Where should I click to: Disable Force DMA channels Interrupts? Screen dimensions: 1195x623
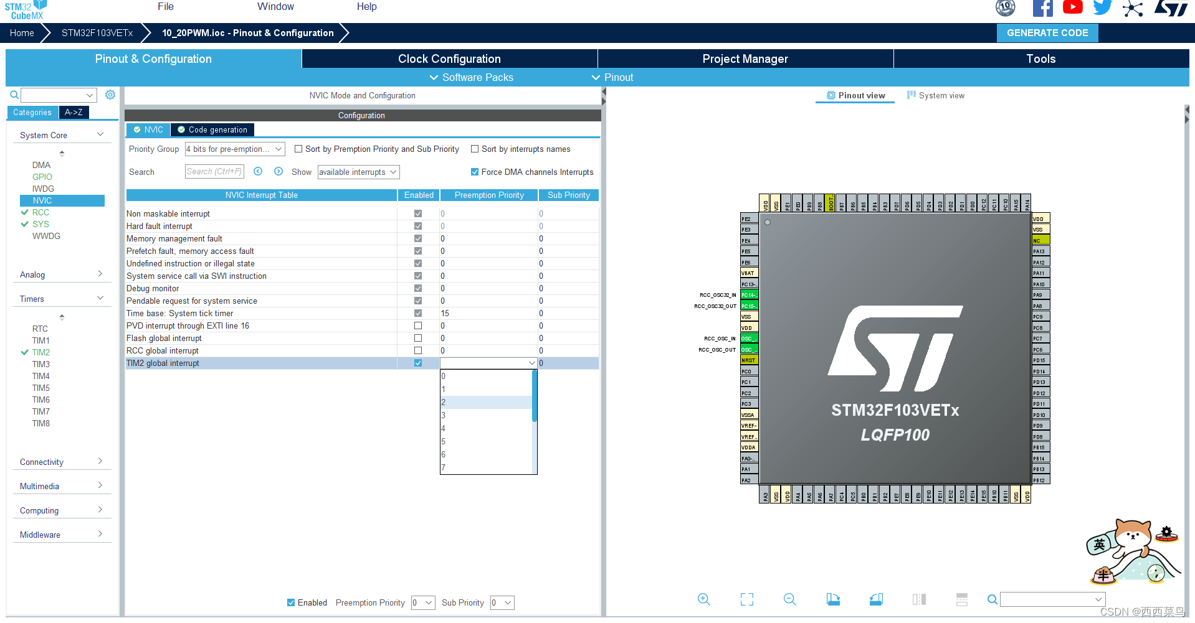(474, 172)
